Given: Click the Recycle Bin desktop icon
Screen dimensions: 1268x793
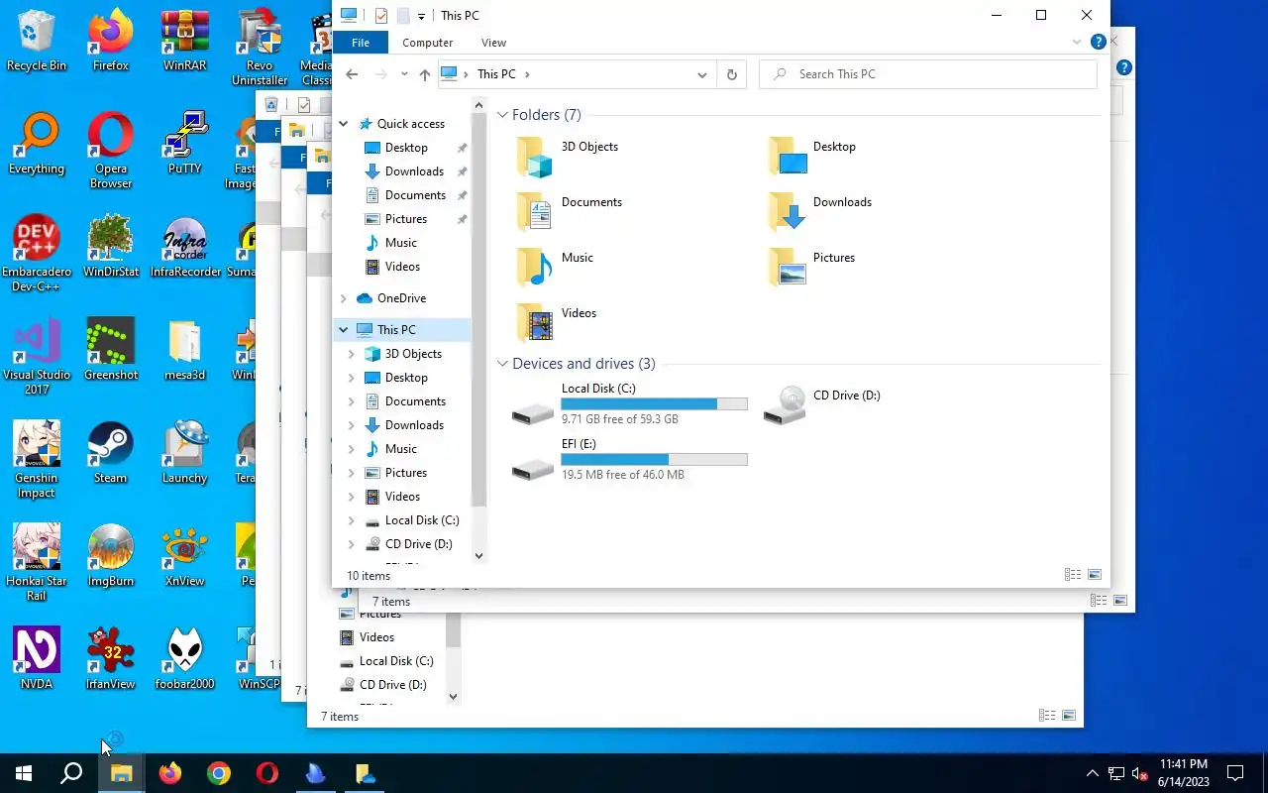Looking at the screenshot, I should pyautogui.click(x=37, y=42).
